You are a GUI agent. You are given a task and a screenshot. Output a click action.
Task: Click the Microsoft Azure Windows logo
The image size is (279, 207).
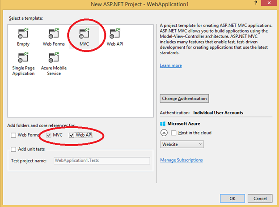163,124
